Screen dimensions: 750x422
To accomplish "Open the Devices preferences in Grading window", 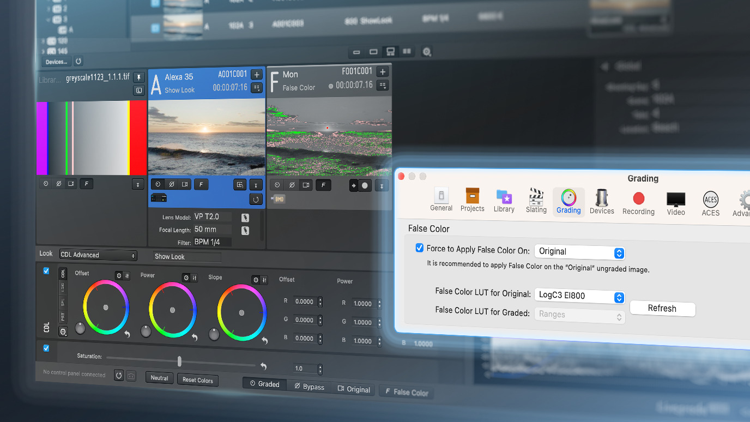I will [602, 202].
